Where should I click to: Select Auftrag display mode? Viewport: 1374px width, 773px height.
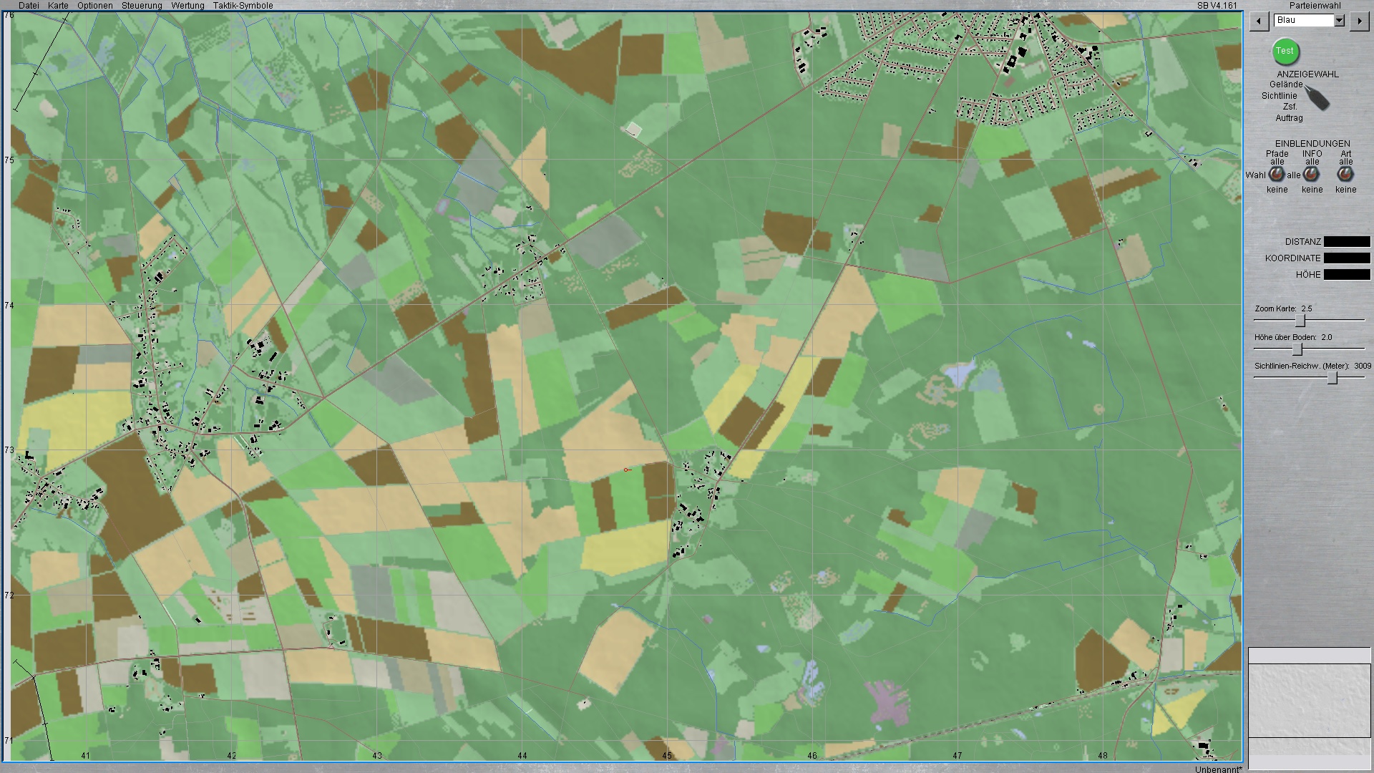1289,118
